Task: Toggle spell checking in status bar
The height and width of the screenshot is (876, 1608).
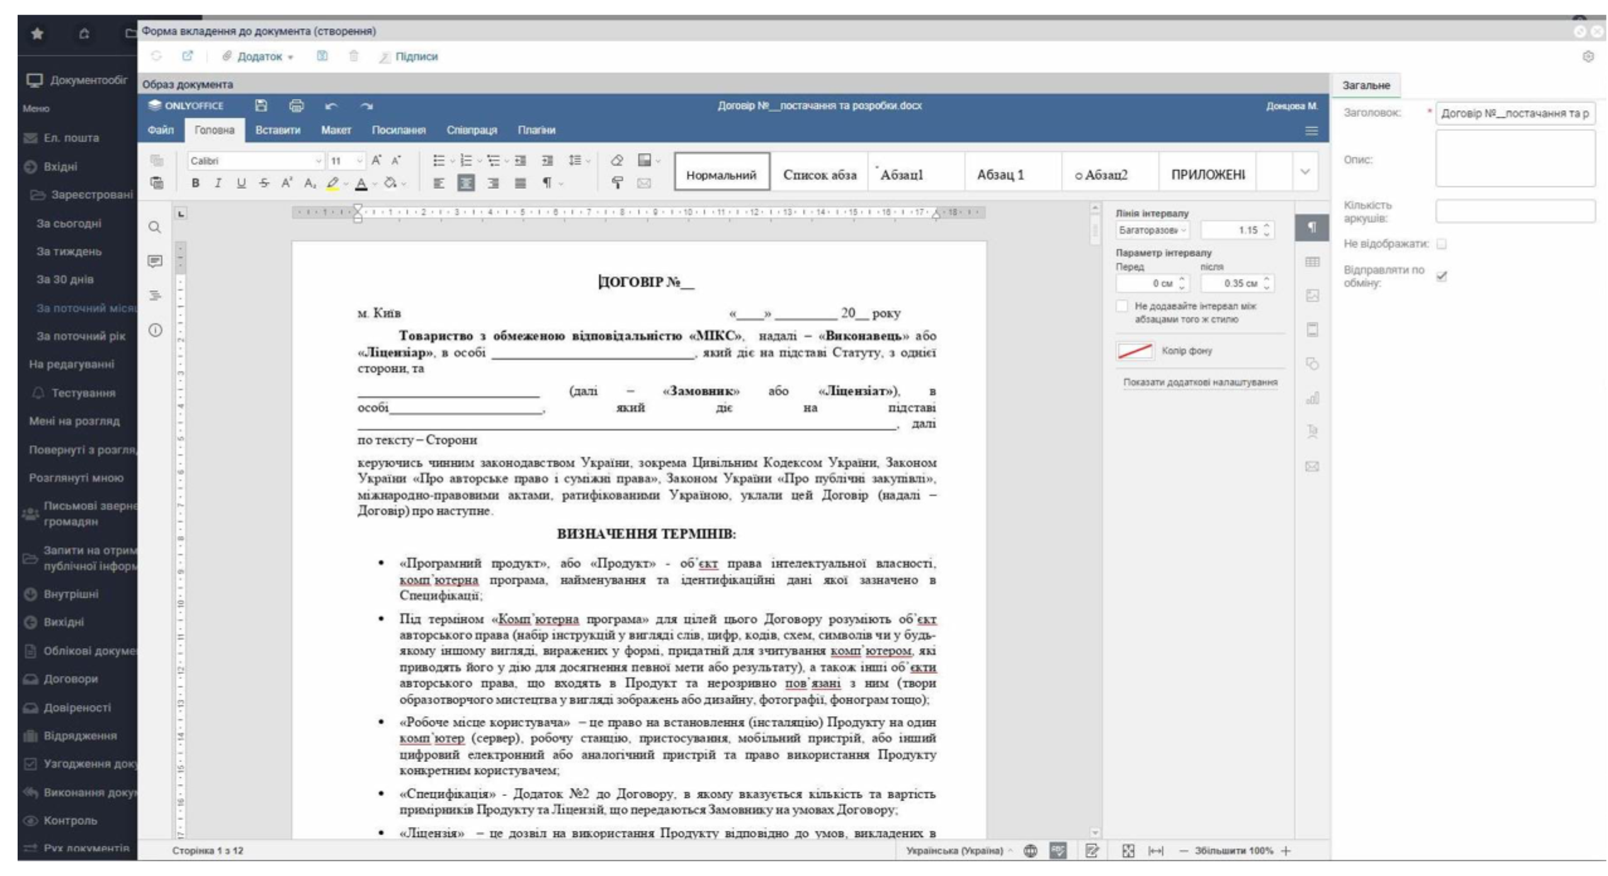Action: (x=1058, y=851)
